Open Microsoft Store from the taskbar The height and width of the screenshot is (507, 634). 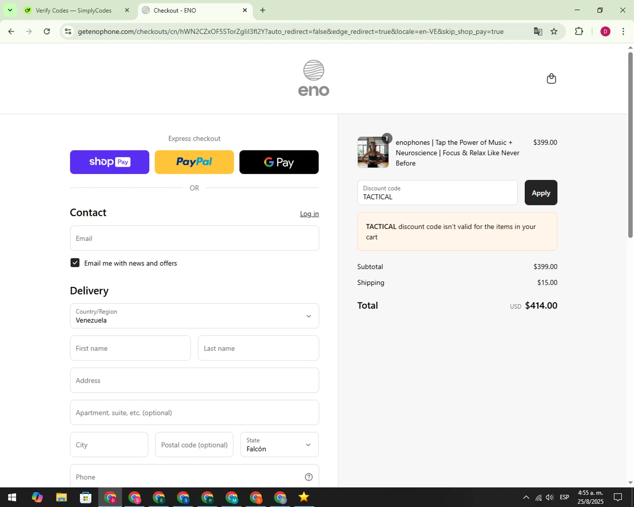(x=86, y=497)
